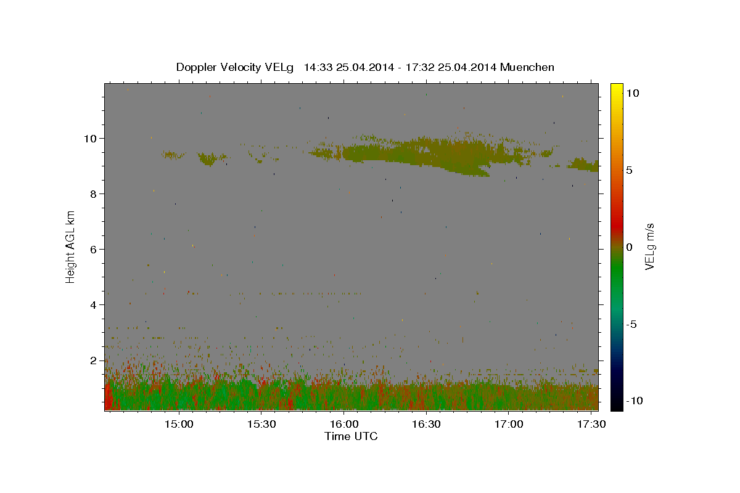
Task: Click the height axis label 6
Action: [94, 249]
